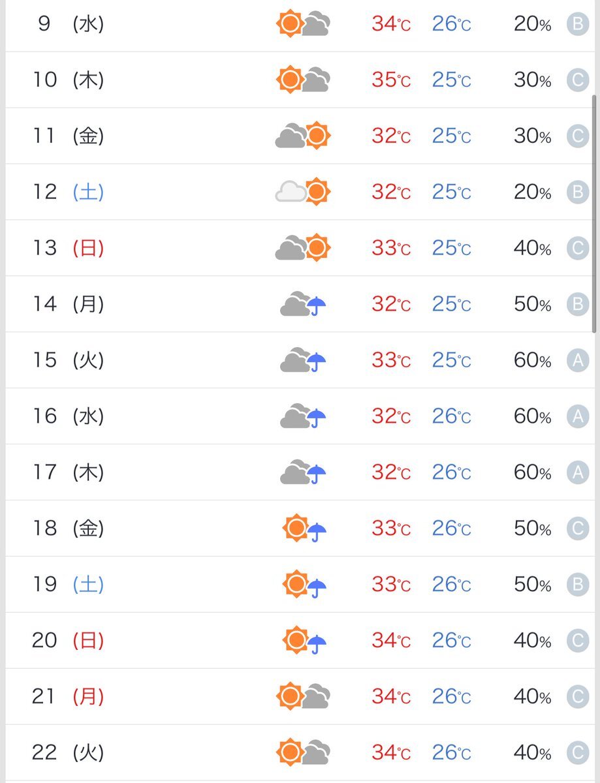Viewport: 600px width, 783px height.
Task: Click the cloudy-sunny icon for day 13
Action: click(x=304, y=248)
